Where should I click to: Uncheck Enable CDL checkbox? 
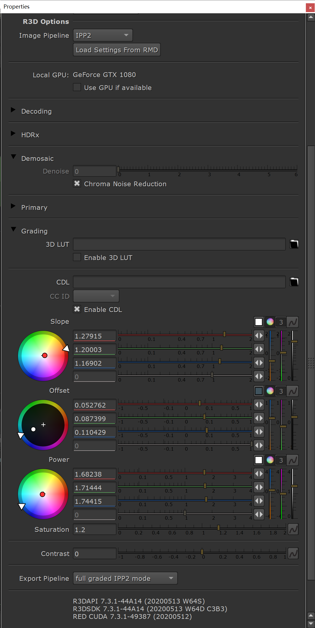point(77,309)
